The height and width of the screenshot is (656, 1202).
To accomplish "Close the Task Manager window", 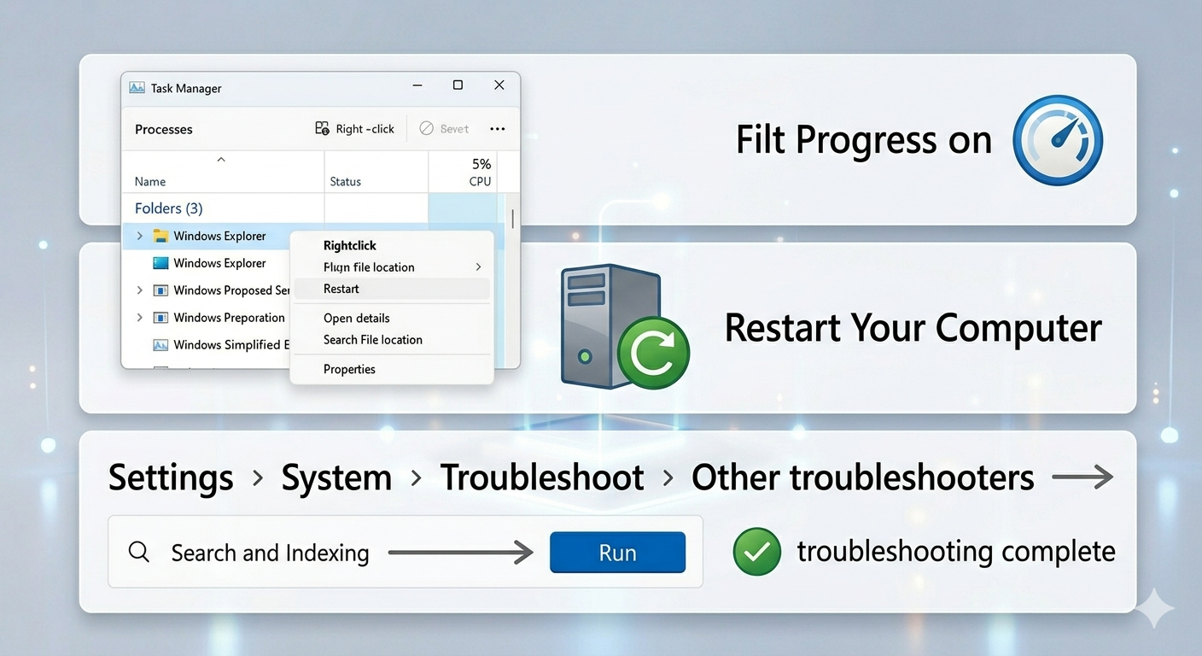I will (499, 85).
